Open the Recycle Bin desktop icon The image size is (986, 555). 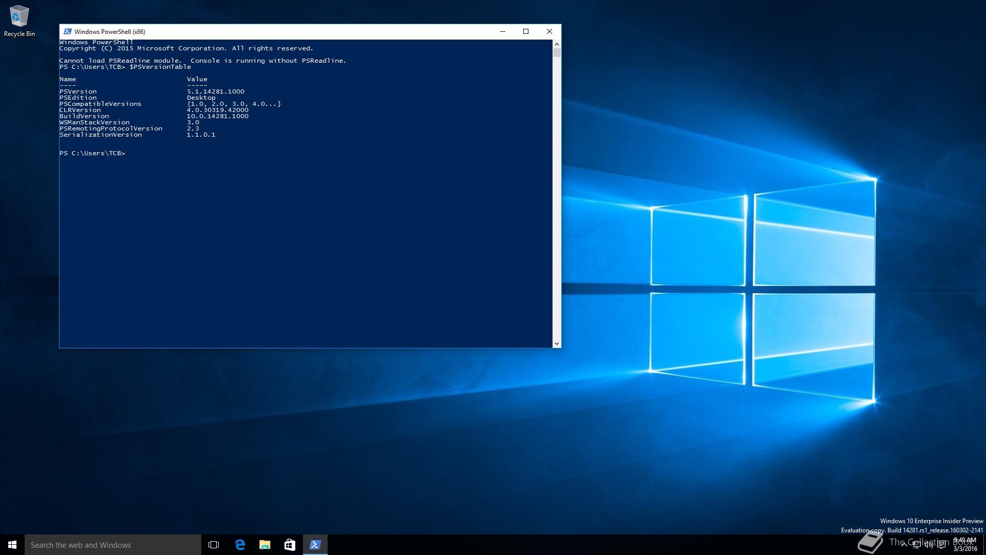(x=20, y=21)
